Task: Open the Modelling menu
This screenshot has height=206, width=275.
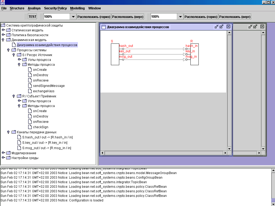Action: pyautogui.click(x=77, y=8)
